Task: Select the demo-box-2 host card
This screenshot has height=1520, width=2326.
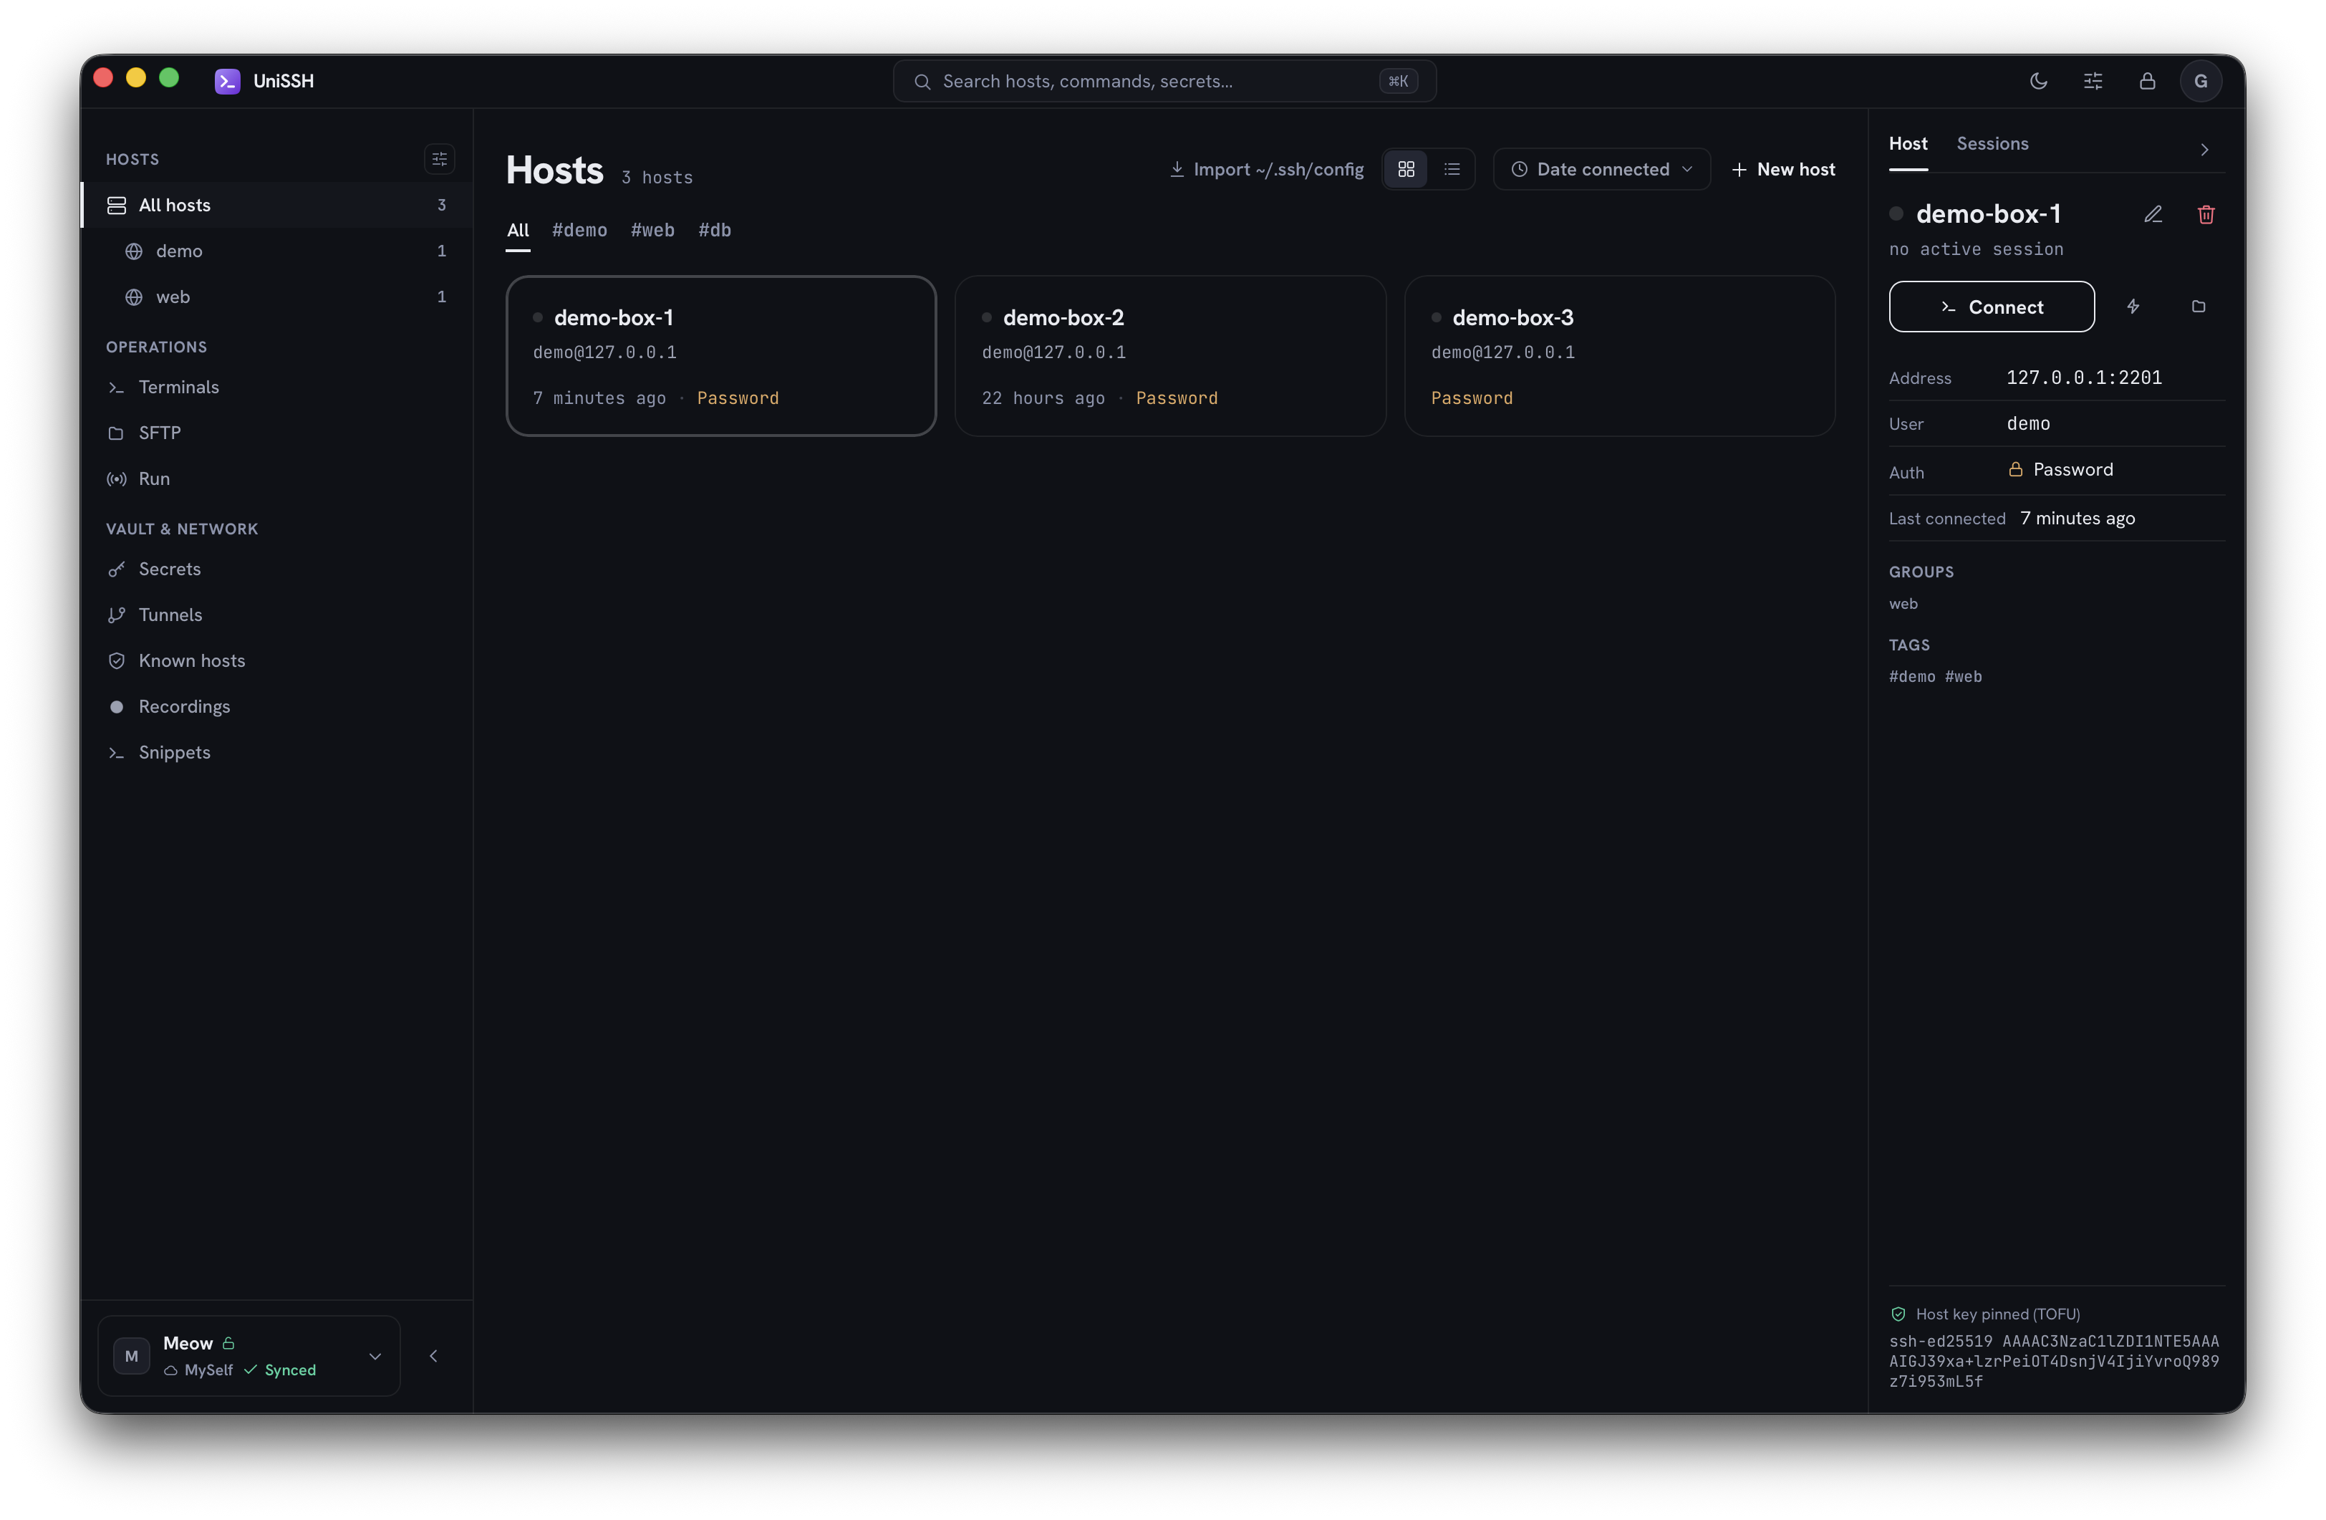Action: [1170, 356]
